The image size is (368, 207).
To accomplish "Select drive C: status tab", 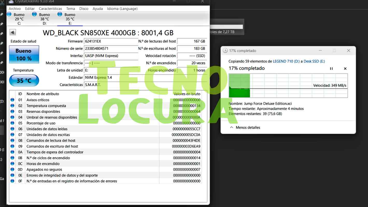I will click(19, 19).
